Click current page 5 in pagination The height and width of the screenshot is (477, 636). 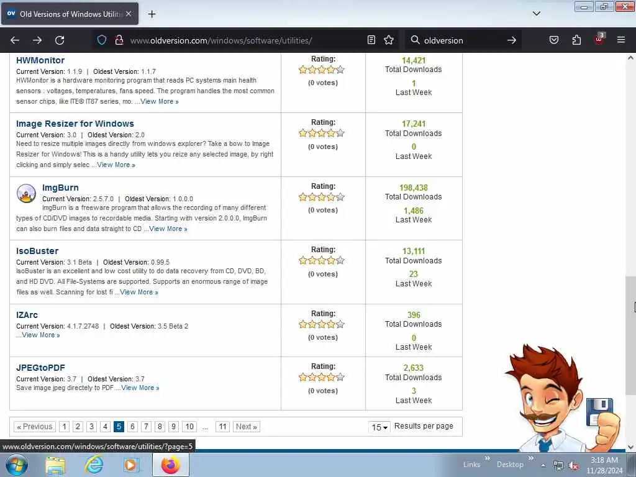click(x=119, y=427)
